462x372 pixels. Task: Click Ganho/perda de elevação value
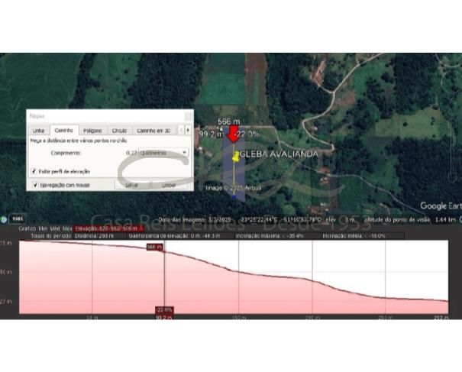point(174,236)
